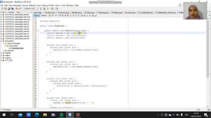The image size is (211, 118).
Task: Click the Save All toolbar icon
Action: coord(13,9)
